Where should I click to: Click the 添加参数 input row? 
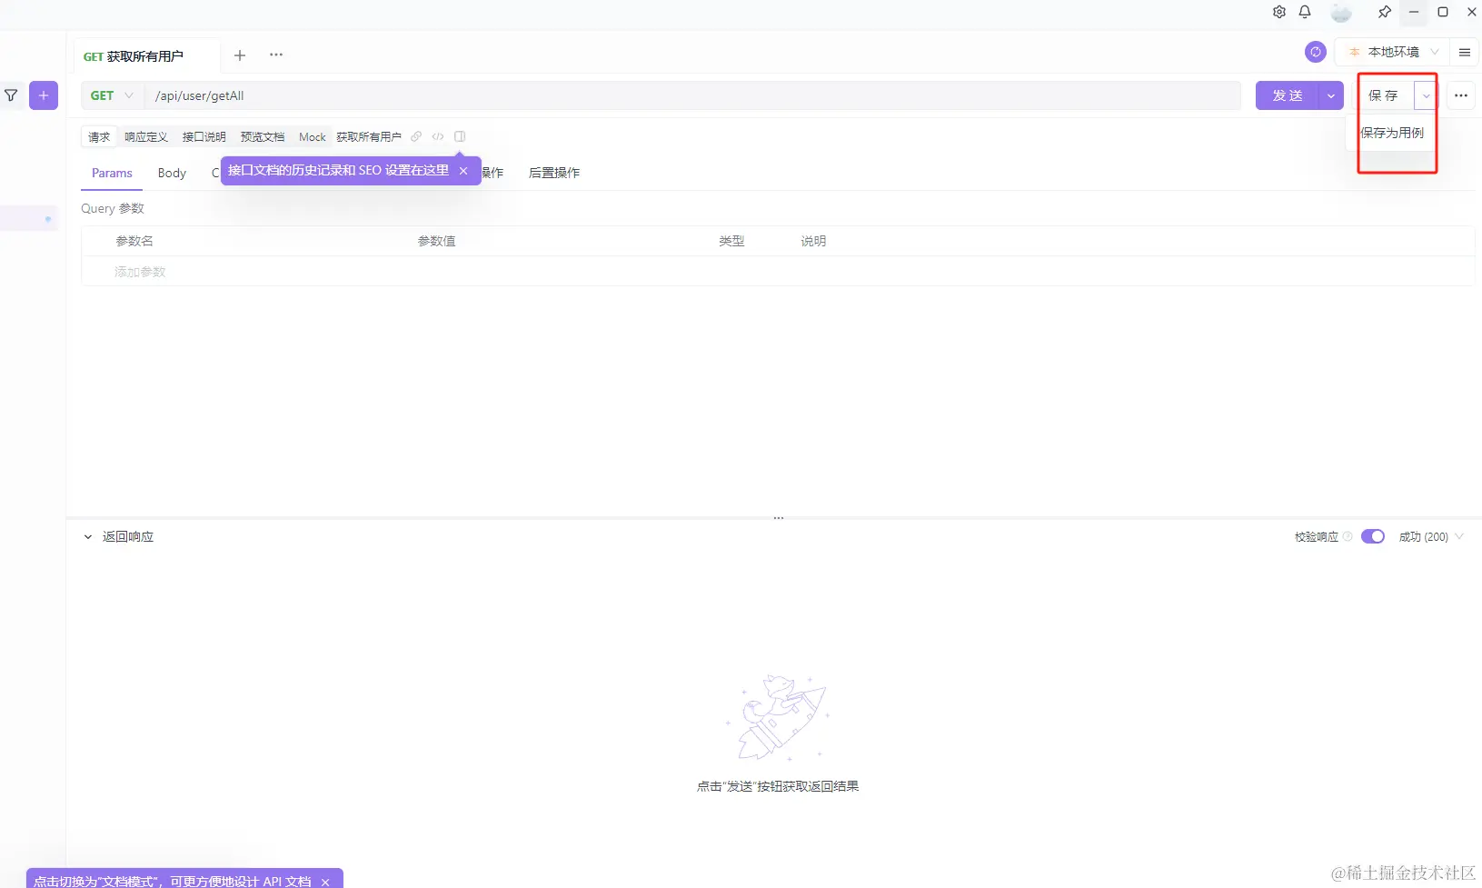pyautogui.click(x=777, y=272)
